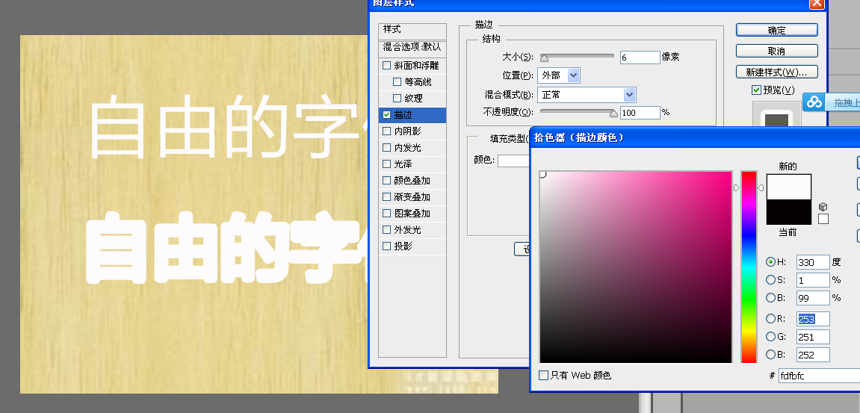Uncheck the 描边 style checkbox
Screen dimensions: 860x413
coord(387,114)
